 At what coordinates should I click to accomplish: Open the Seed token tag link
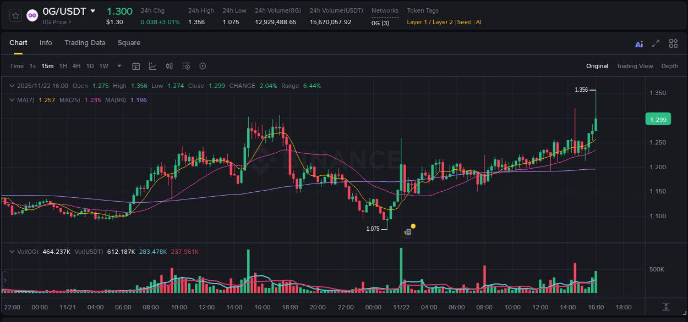[464, 22]
